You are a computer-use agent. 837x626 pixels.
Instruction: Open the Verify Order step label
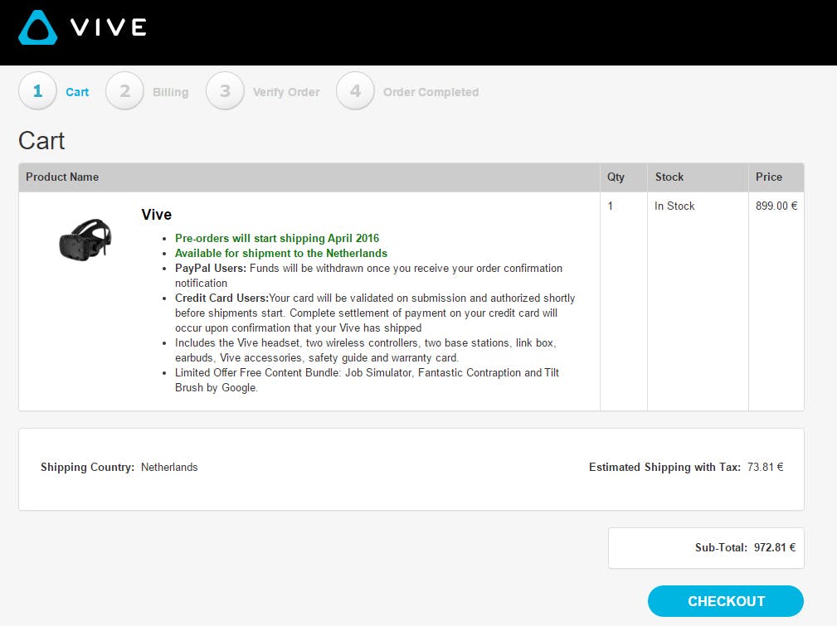tap(286, 92)
